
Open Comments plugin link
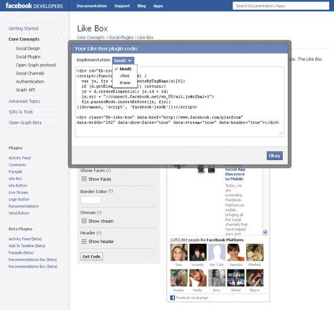pos(17,165)
